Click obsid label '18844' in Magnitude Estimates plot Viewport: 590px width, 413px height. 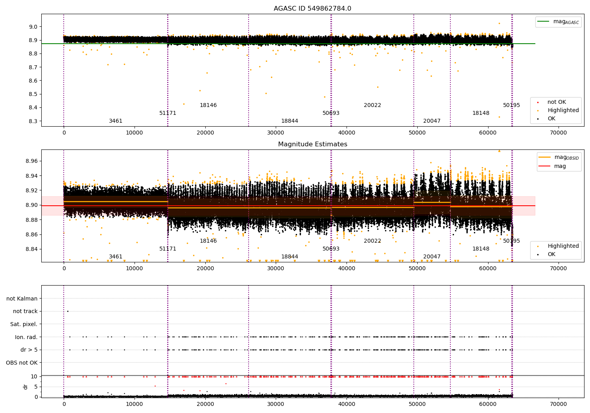(x=289, y=257)
